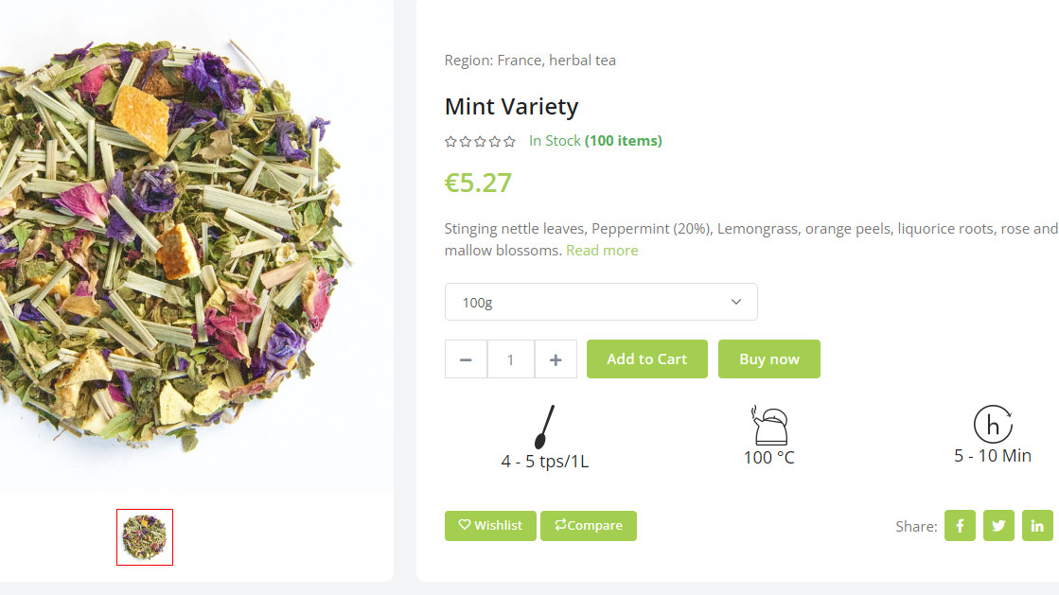This screenshot has width=1059, height=595.
Task: Expand size selector chevron arrow
Action: [x=736, y=302]
